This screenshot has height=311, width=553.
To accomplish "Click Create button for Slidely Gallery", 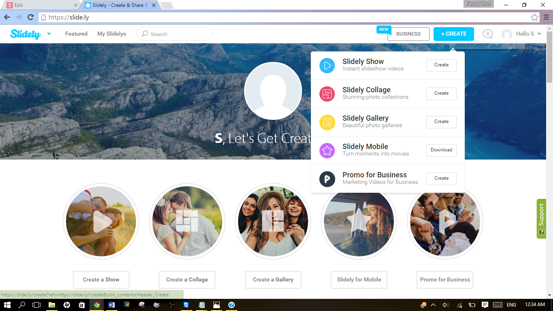I will [x=441, y=122].
